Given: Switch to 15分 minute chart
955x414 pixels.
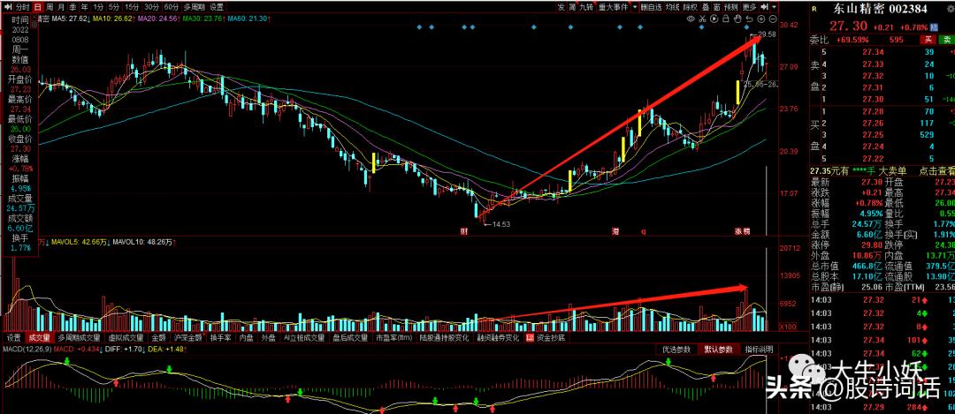Looking at the screenshot, I should [x=131, y=7].
